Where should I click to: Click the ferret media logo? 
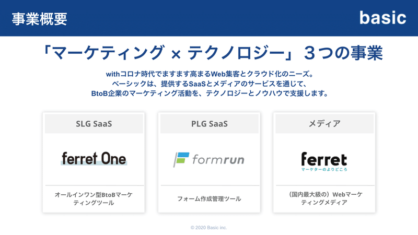(x=324, y=161)
